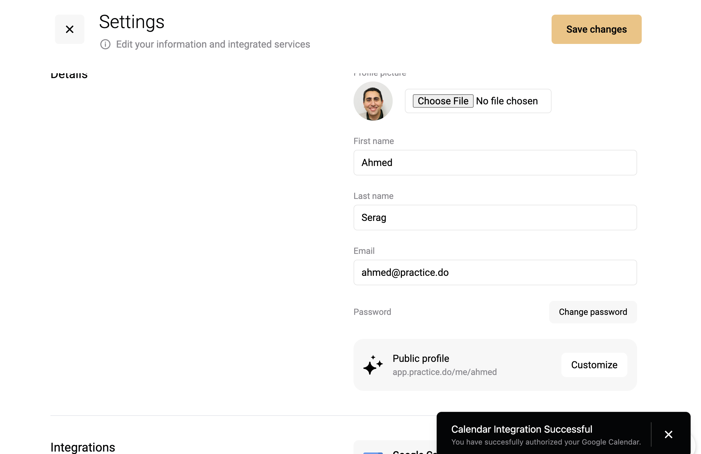Click Choose File to upload a picture
This screenshot has width=701, height=454.
click(443, 101)
